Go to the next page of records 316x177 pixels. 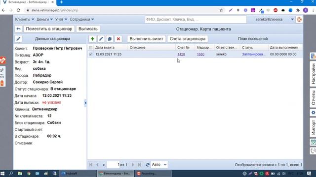click(x=133, y=165)
